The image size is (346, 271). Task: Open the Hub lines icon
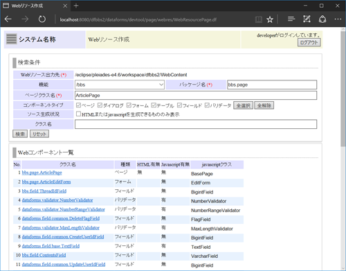coord(291,19)
